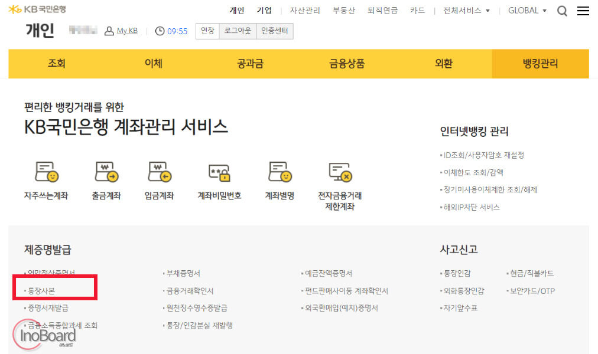Open 이체한도 조회/감액 link

[x=473, y=172]
